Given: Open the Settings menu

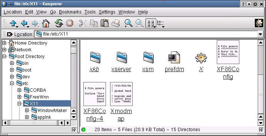Looking at the screenshot, I should [x=107, y=12].
